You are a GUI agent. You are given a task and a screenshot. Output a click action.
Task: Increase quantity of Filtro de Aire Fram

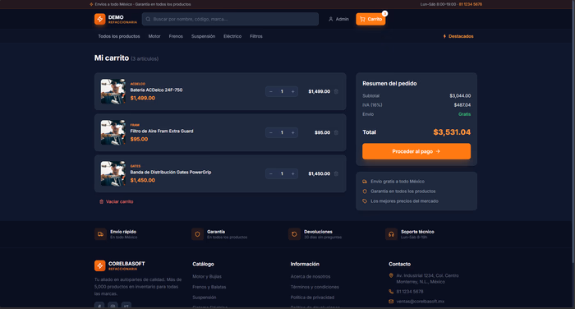(292, 132)
